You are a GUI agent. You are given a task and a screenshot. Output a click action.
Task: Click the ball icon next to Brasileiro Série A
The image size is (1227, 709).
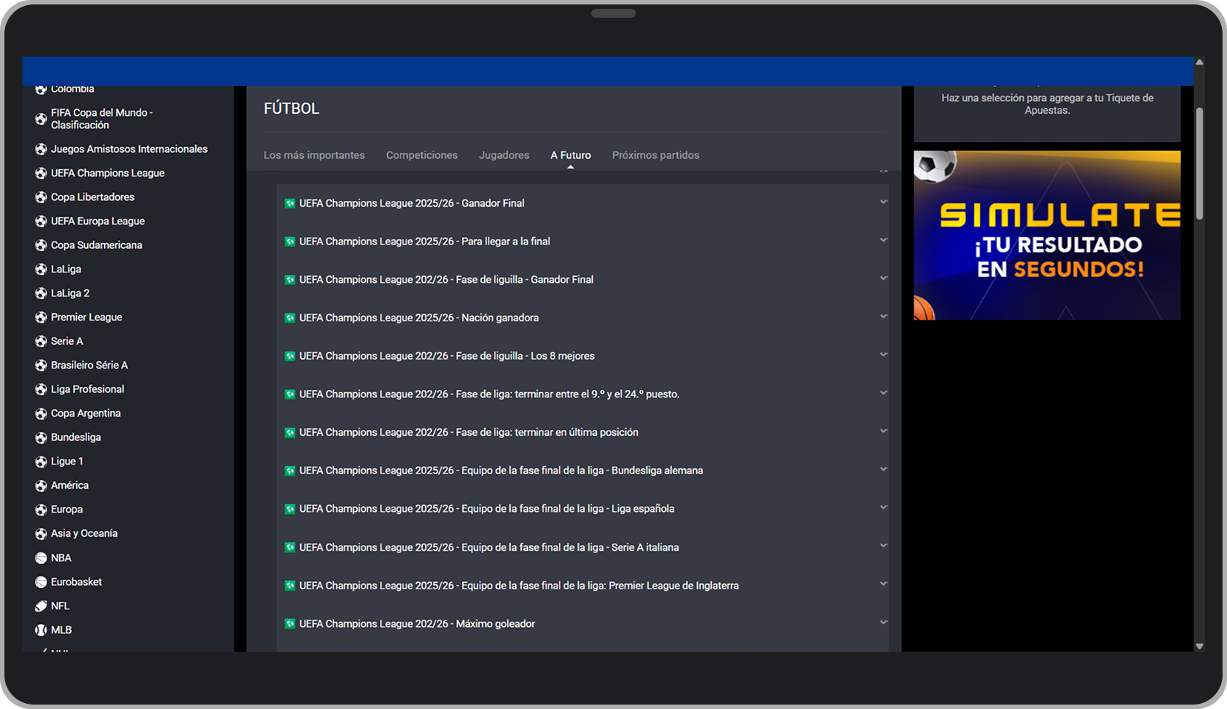41,366
